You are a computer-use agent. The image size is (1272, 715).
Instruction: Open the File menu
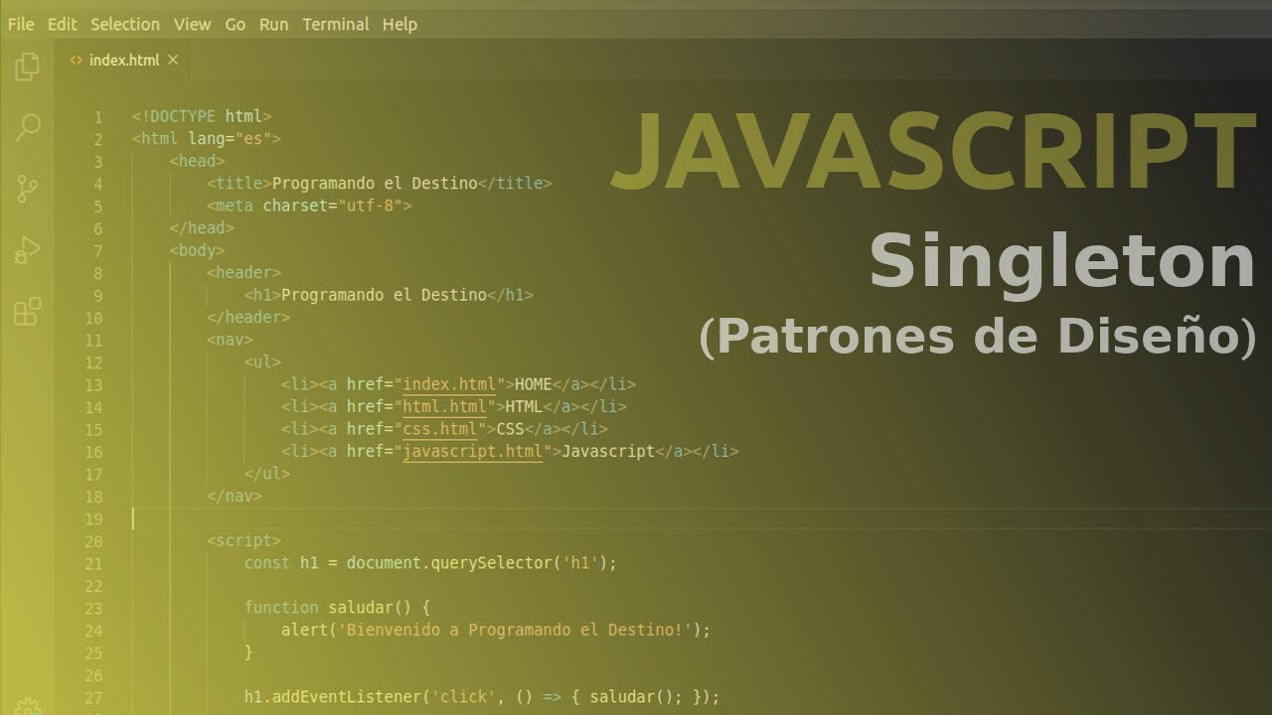point(21,24)
